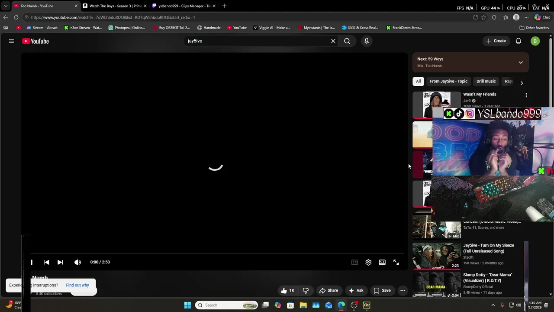This screenshot has width=554, height=312.
Task: Expand the Mix - Too Numb queue
Action: 521,62
